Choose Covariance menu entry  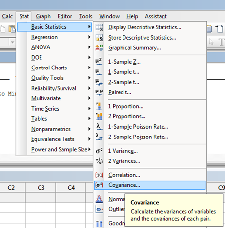coord(150,185)
